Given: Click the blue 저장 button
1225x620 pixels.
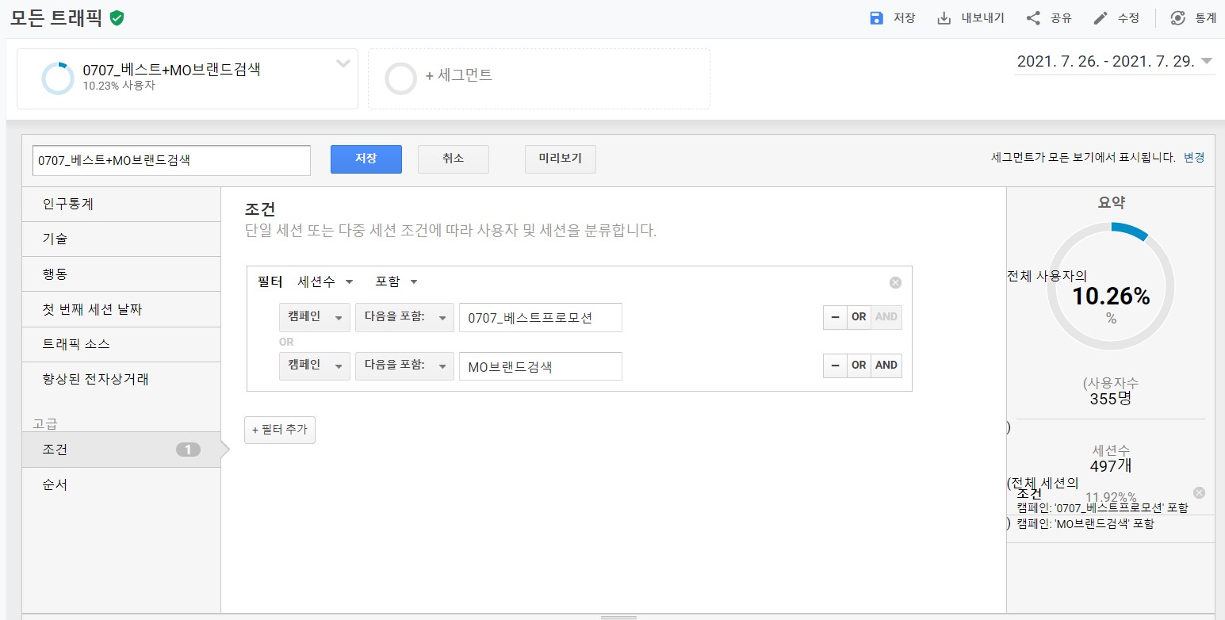Looking at the screenshot, I should point(366,159).
